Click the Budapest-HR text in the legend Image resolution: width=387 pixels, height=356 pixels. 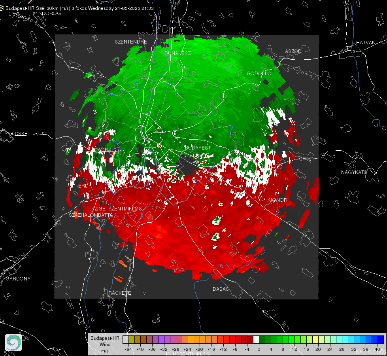pos(105,338)
